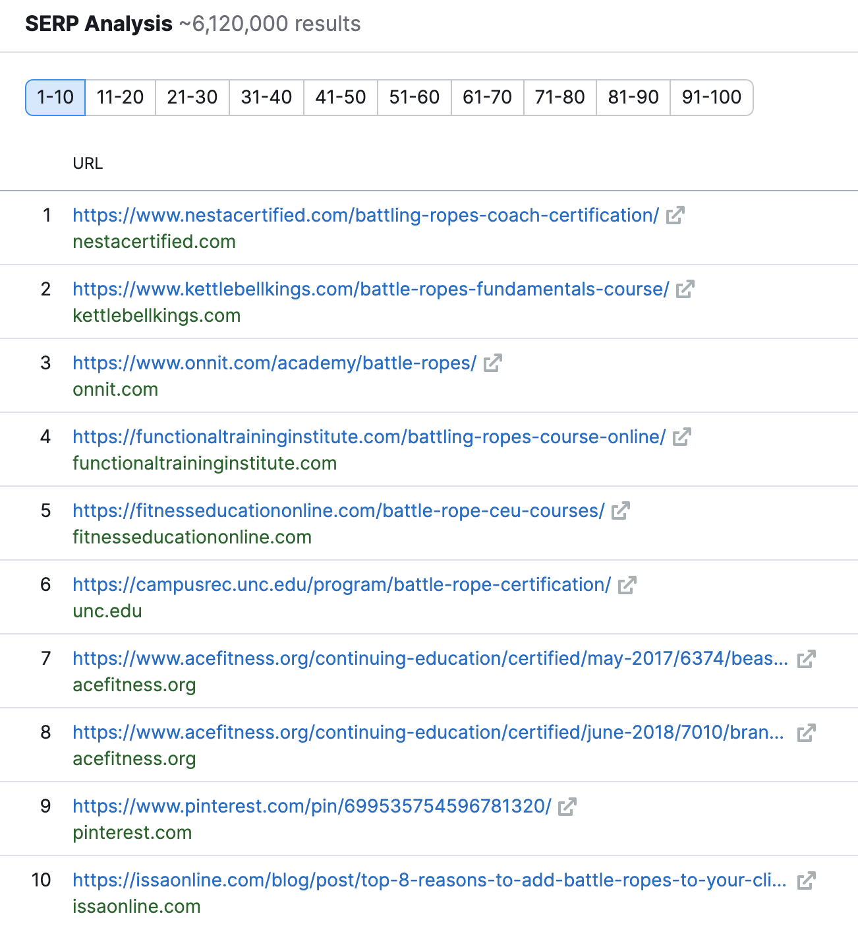Open external link icon for onnit.com result
858x926 pixels.
[493, 363]
